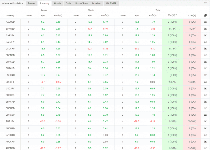Click NZDCAD currency cell
Screen dimensions: 210x150
10,135
